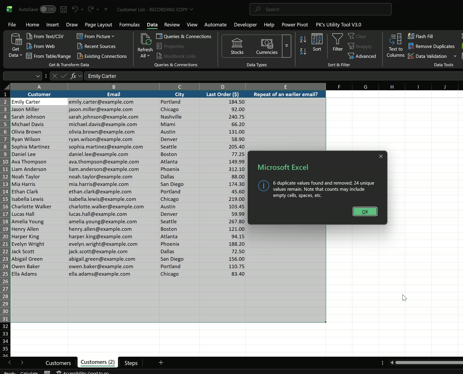Switch to the Customers sheet tab
Viewport: 463px width, 374px height.
click(58, 363)
